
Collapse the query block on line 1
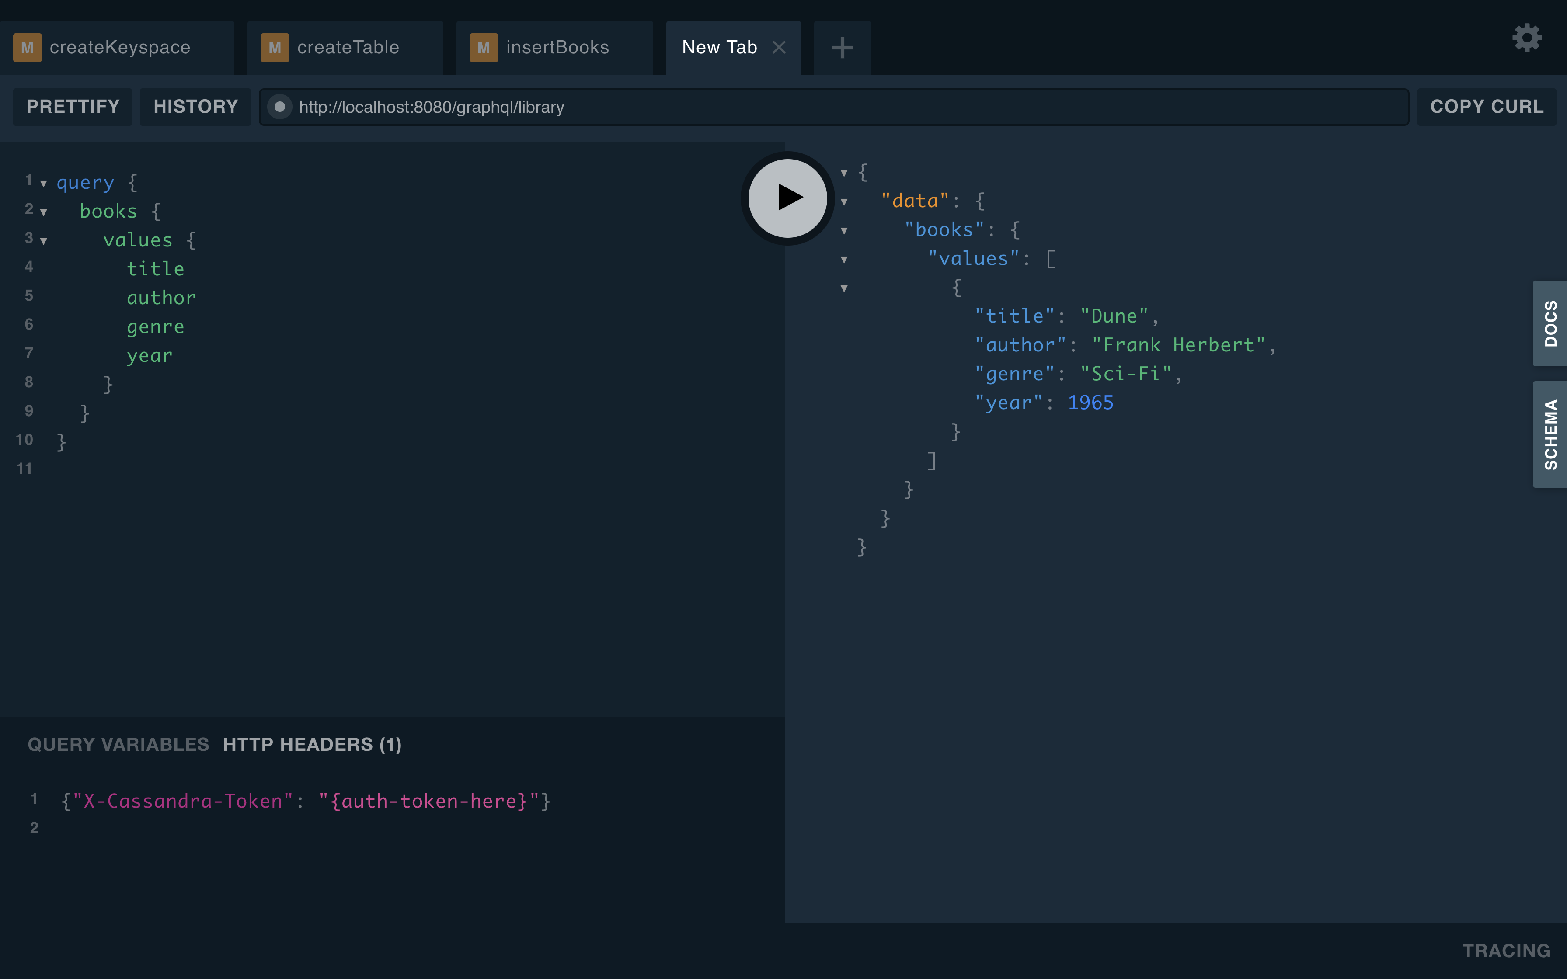pyautogui.click(x=43, y=184)
